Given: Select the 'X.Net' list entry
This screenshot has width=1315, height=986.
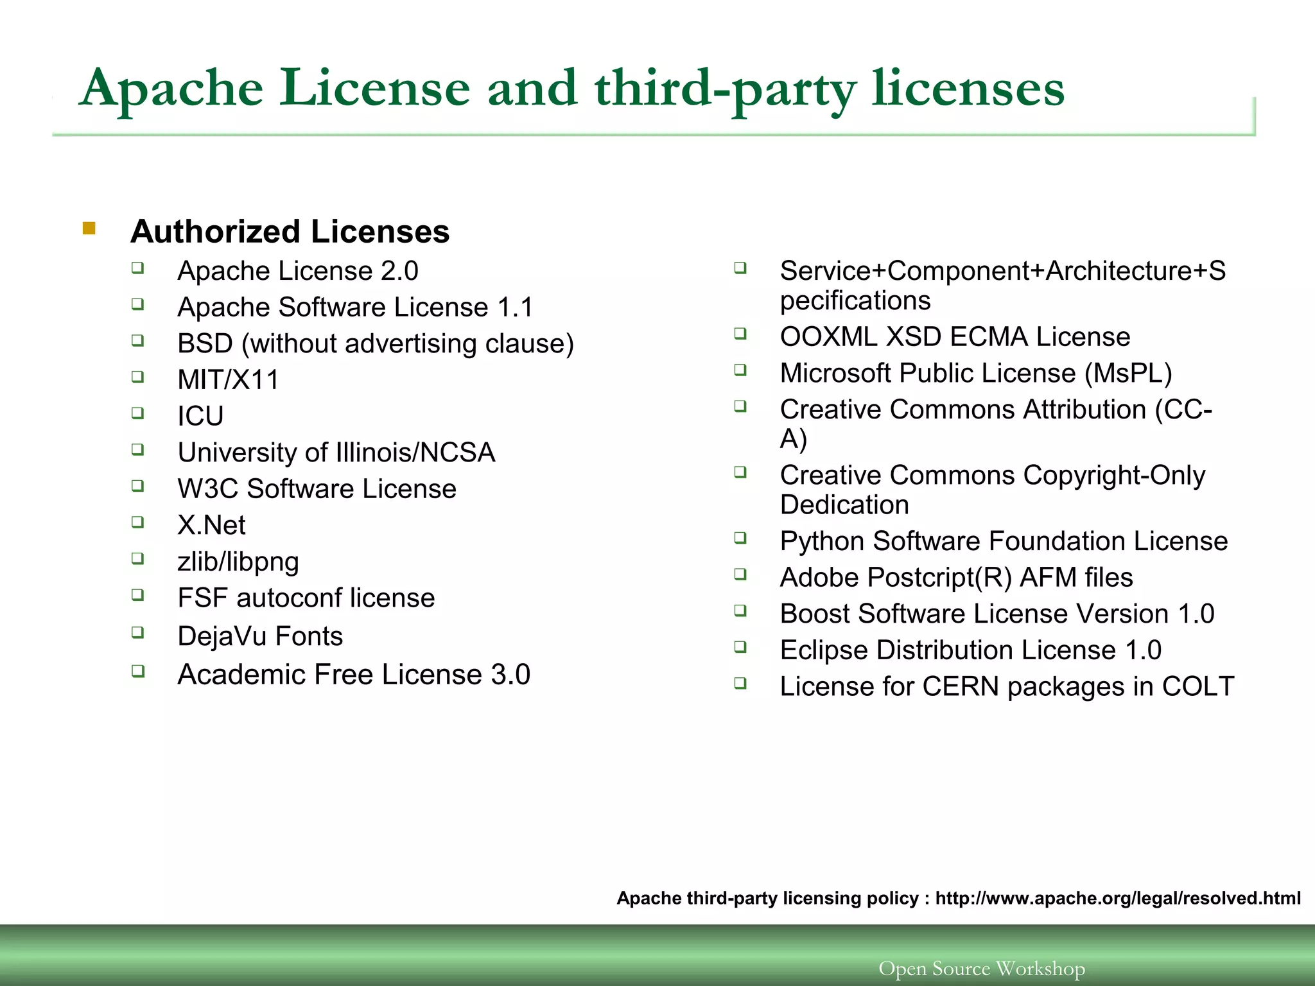Looking at the screenshot, I should [x=211, y=526].
